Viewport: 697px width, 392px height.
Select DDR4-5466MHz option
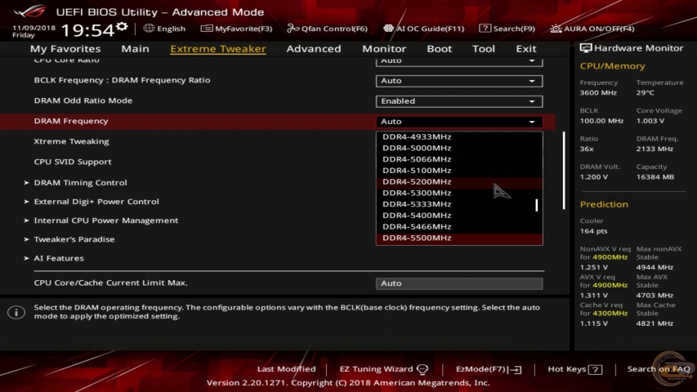pos(459,227)
